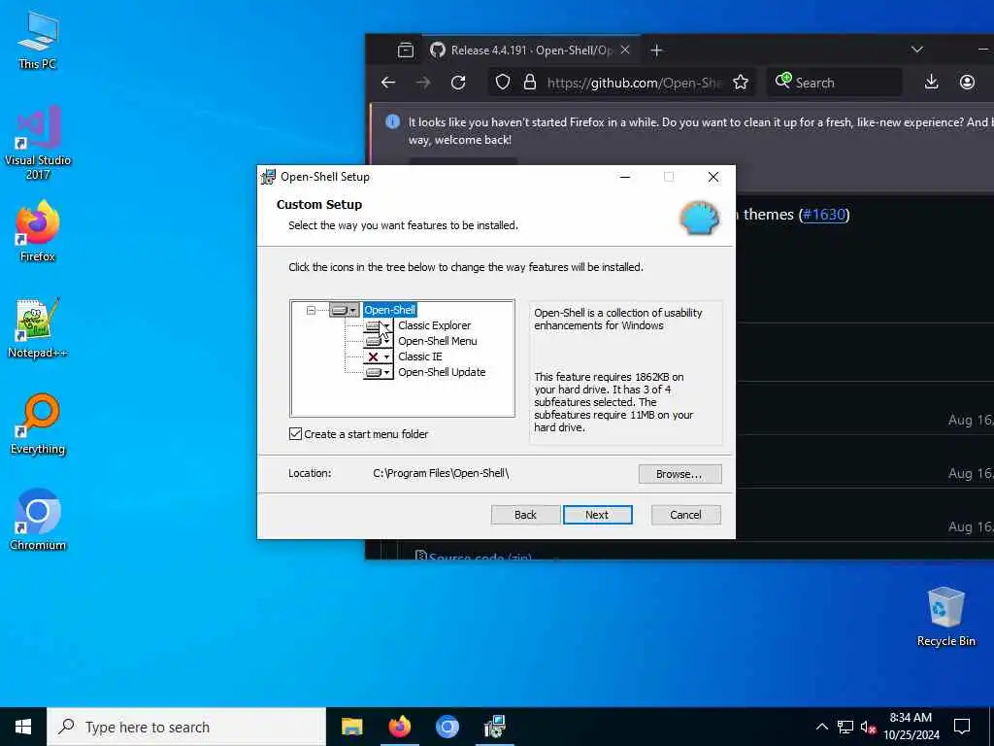
Task: Click the Firefox Search field
Action: [x=834, y=83]
